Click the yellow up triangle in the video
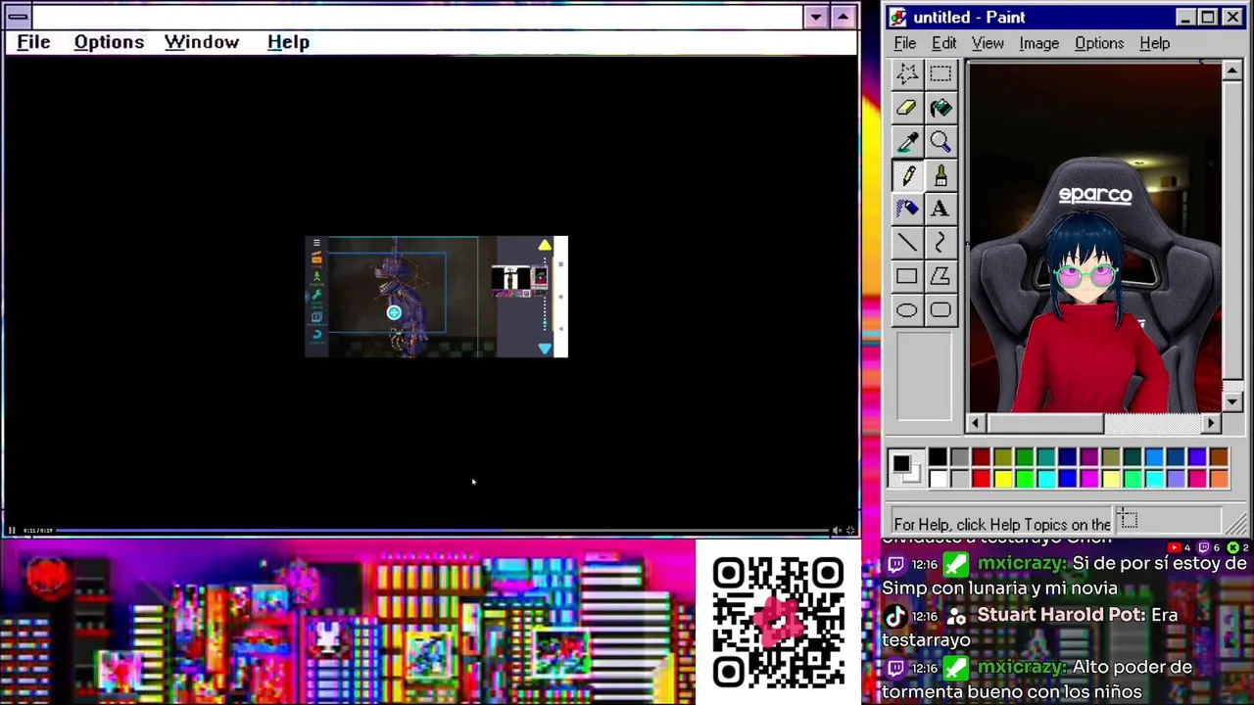 tap(545, 245)
